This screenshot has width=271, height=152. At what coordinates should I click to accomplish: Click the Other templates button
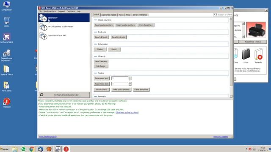click(x=141, y=90)
